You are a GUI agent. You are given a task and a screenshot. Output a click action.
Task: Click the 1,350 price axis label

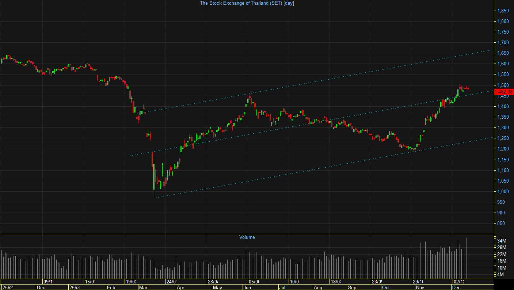pyautogui.click(x=503, y=117)
